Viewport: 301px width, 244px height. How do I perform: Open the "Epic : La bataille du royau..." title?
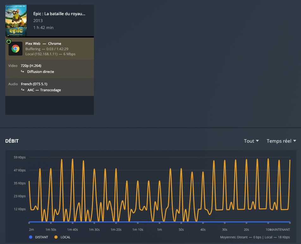pyautogui.click(x=59, y=14)
